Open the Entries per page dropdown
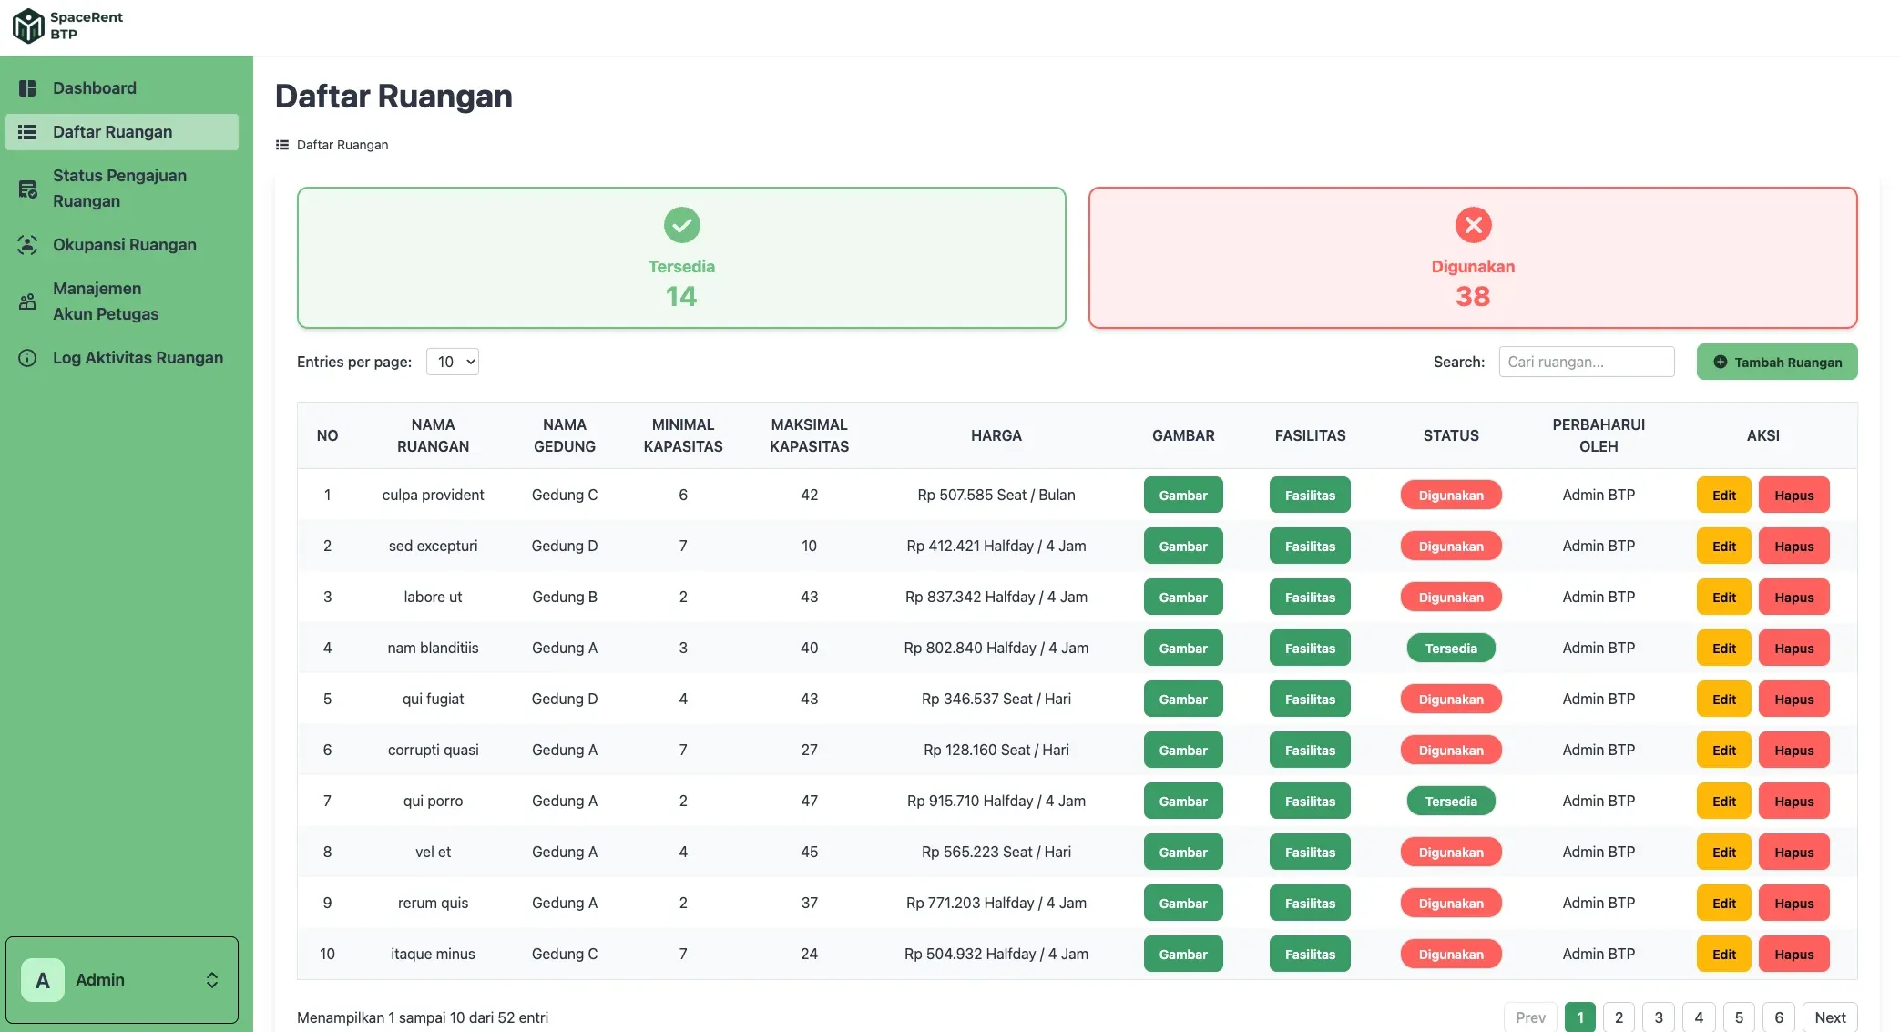The width and height of the screenshot is (1900, 1032). pyautogui.click(x=453, y=362)
